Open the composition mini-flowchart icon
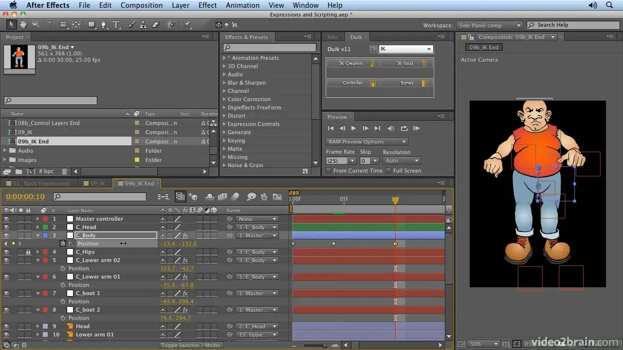Image resolution: width=623 pixels, height=350 pixels. (x=164, y=197)
